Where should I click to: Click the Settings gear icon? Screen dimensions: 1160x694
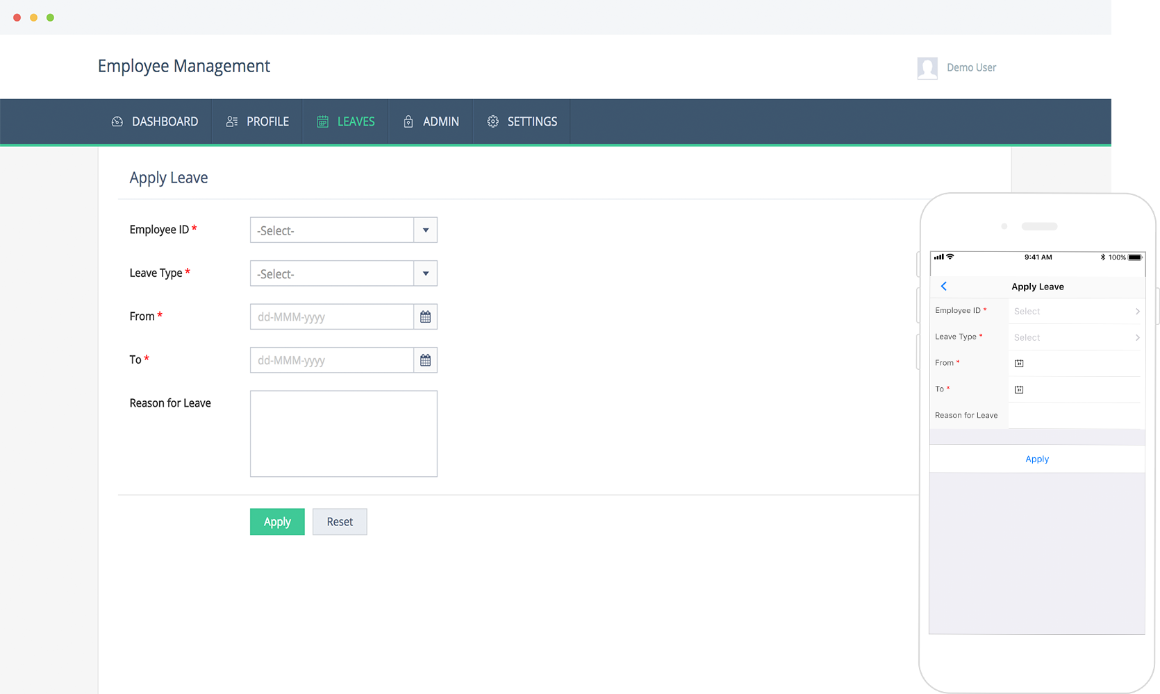point(492,121)
